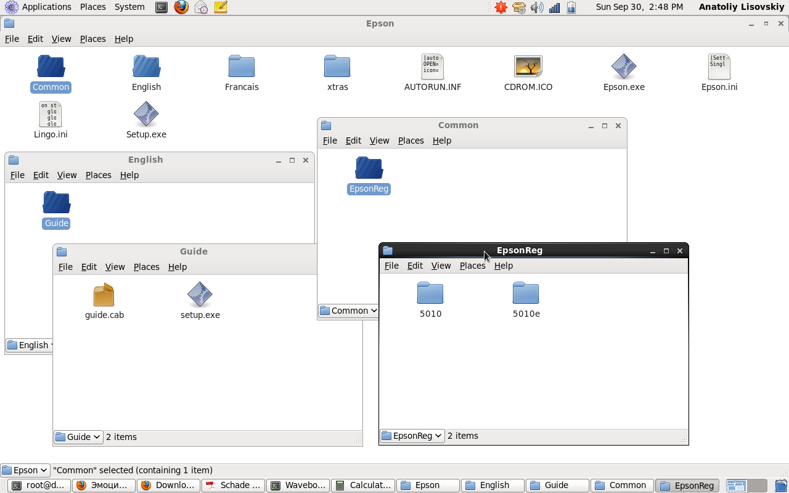Viewport: 789px width, 493px height.
Task: Open the notes launcher in top panel
Action: point(221,7)
